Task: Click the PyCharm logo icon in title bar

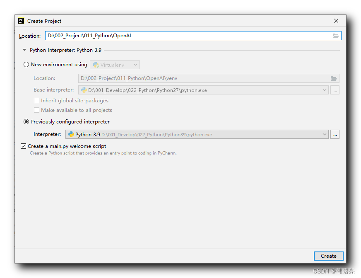Action: [x=21, y=21]
